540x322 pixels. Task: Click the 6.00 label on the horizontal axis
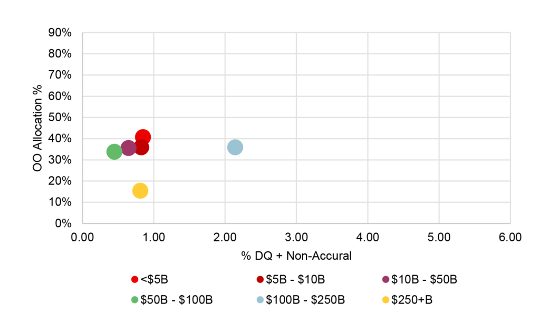coord(510,237)
